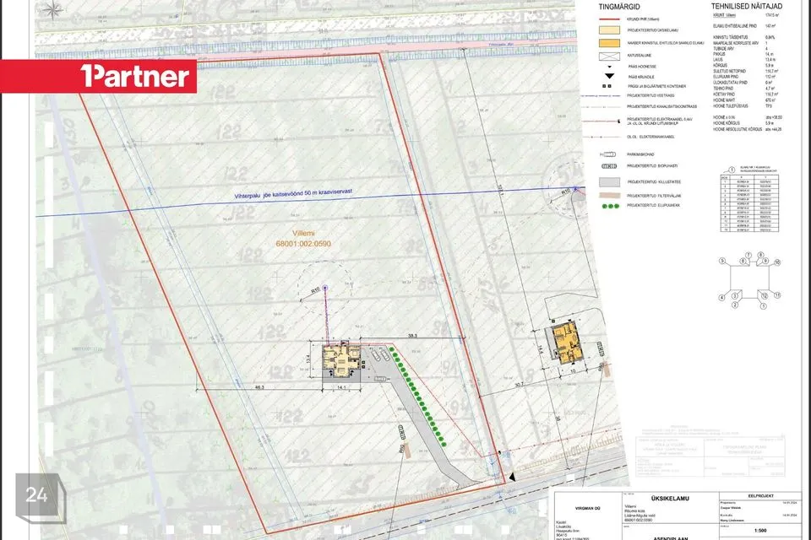Click the north compass rose on the plan

pyautogui.click(x=52, y=9)
